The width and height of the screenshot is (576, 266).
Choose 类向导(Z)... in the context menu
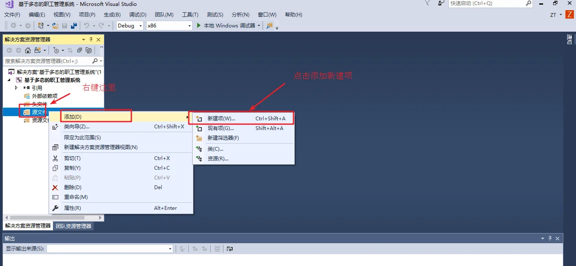(x=121, y=127)
